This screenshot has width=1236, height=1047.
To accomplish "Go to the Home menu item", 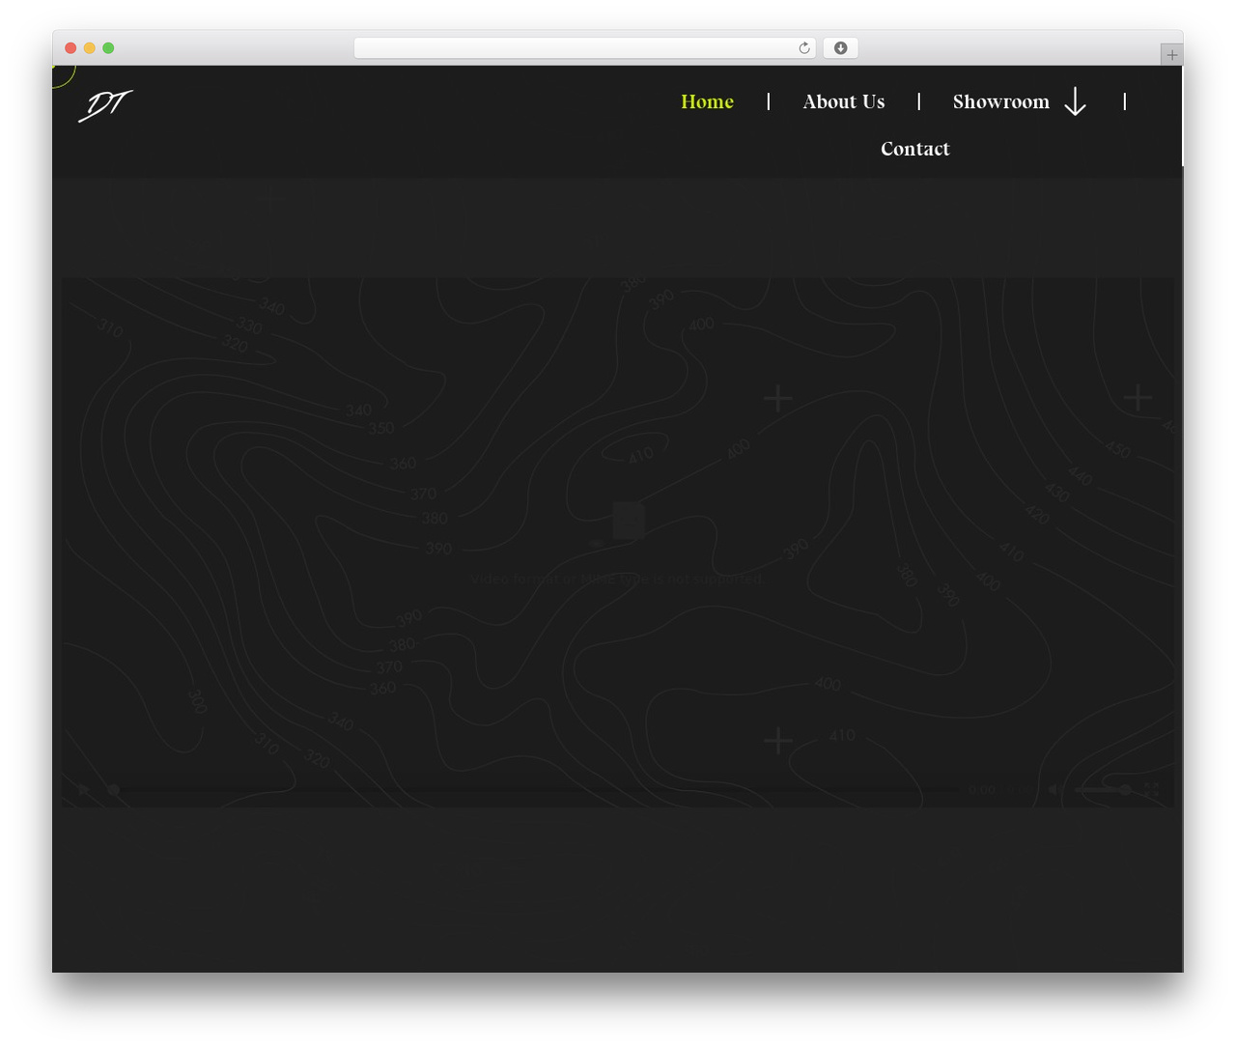I will pyautogui.click(x=707, y=101).
